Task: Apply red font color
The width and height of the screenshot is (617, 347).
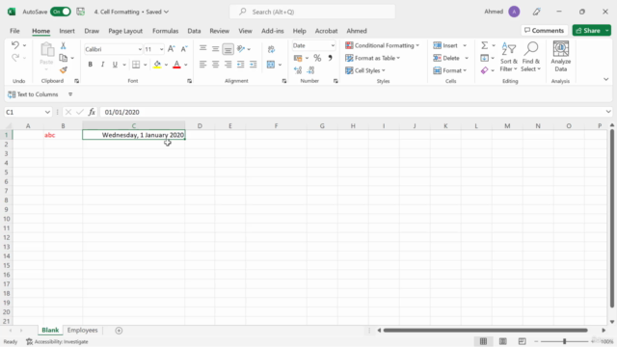Action: point(176,65)
